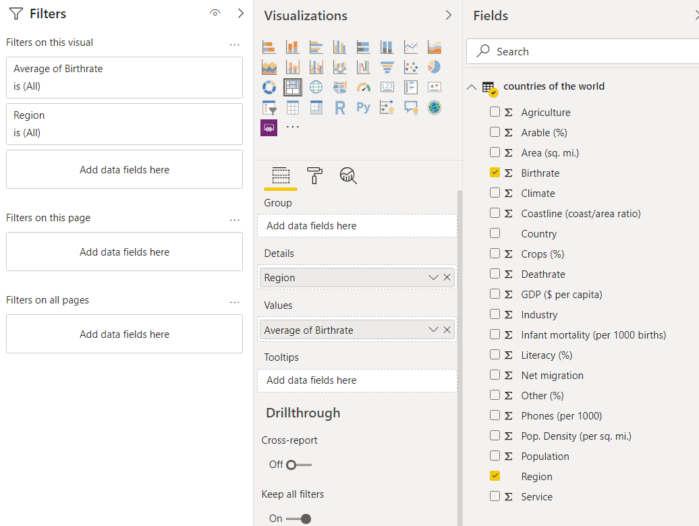Turn on the Cross-report toggle

[x=298, y=465]
